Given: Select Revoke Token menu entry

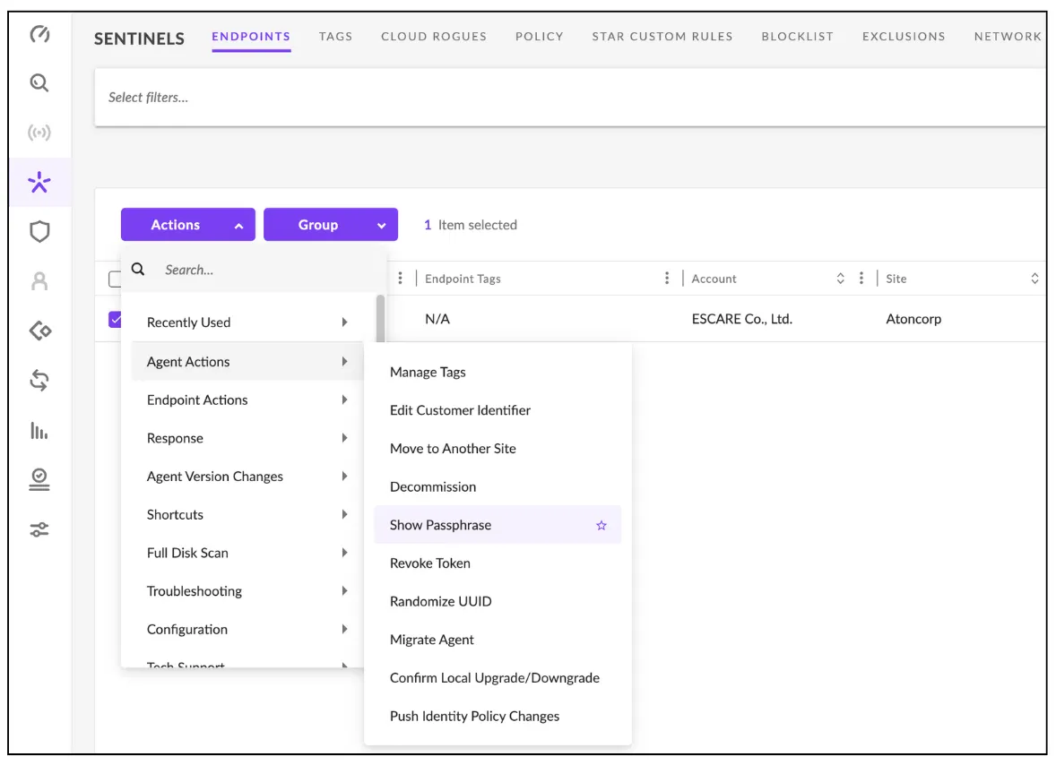Looking at the screenshot, I should click(x=430, y=563).
